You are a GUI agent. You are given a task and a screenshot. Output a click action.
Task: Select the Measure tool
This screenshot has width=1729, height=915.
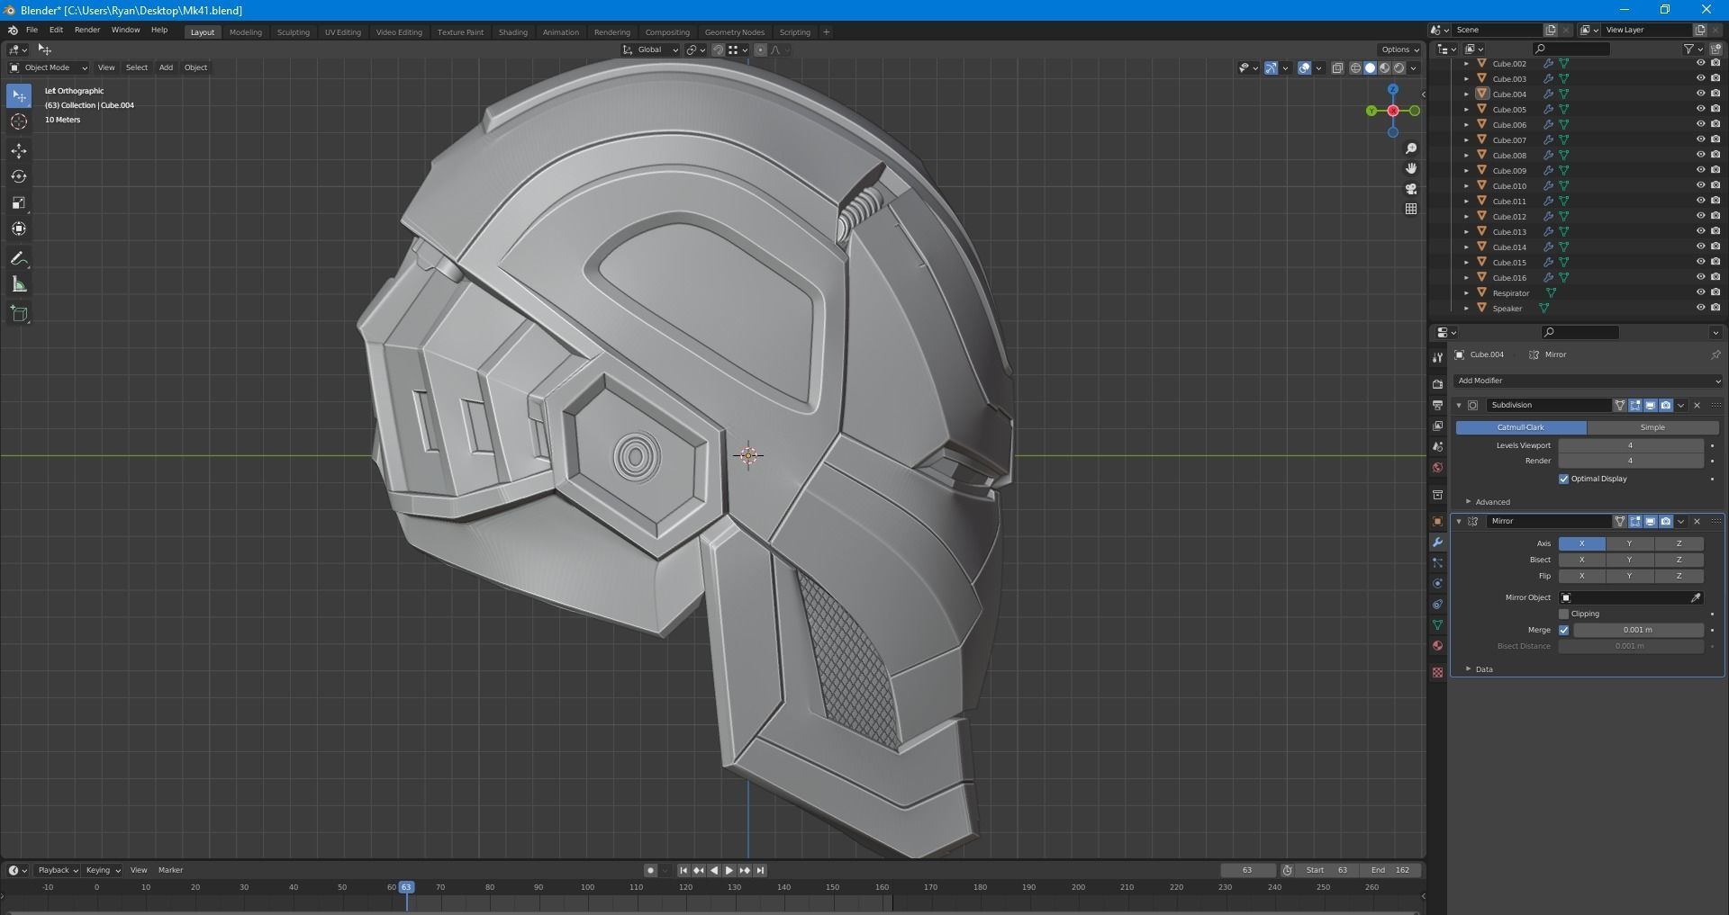19,285
